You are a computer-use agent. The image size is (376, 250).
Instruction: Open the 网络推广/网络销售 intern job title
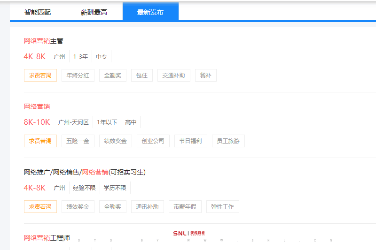[85, 172]
